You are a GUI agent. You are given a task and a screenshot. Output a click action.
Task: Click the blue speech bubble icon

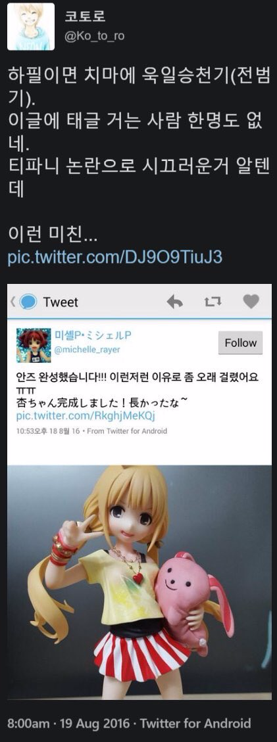click(x=28, y=302)
